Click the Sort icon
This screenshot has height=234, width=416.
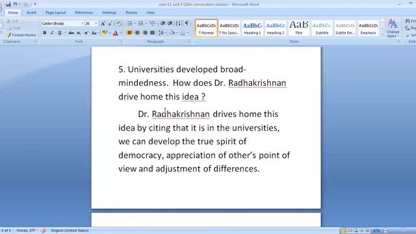[x=178, y=23]
